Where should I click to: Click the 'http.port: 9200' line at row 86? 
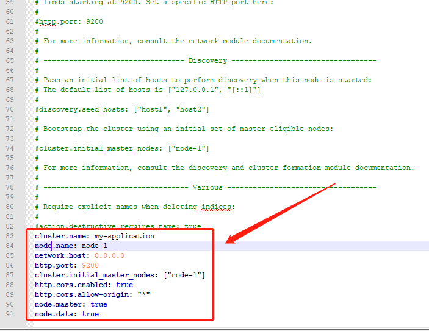tap(67, 265)
